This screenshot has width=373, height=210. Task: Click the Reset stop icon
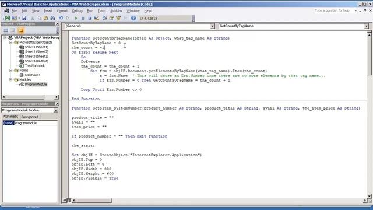[89, 18]
